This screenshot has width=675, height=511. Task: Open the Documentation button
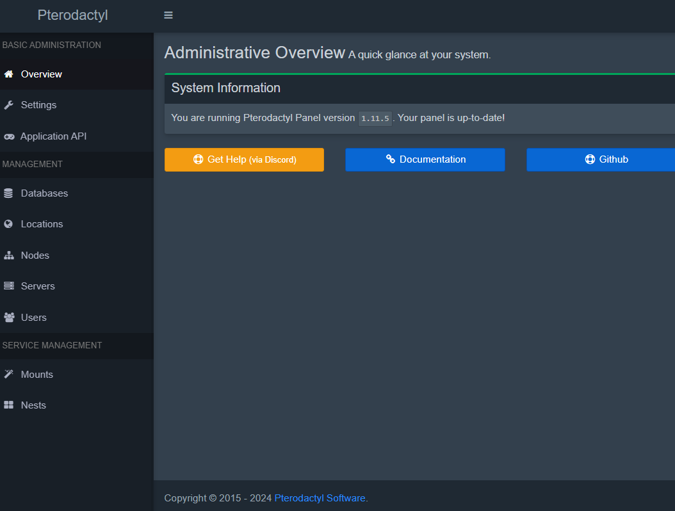pyautogui.click(x=425, y=159)
